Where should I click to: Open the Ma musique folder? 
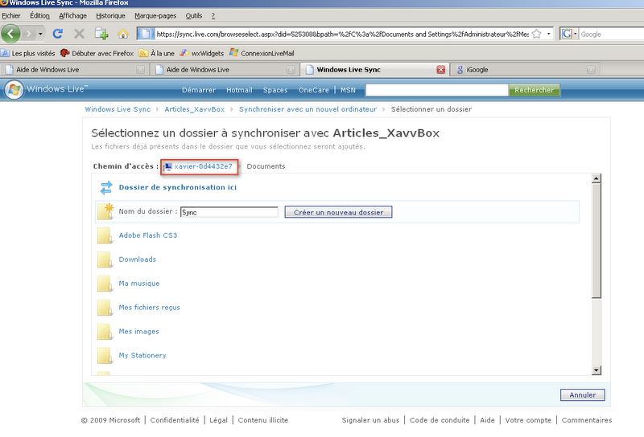click(139, 284)
